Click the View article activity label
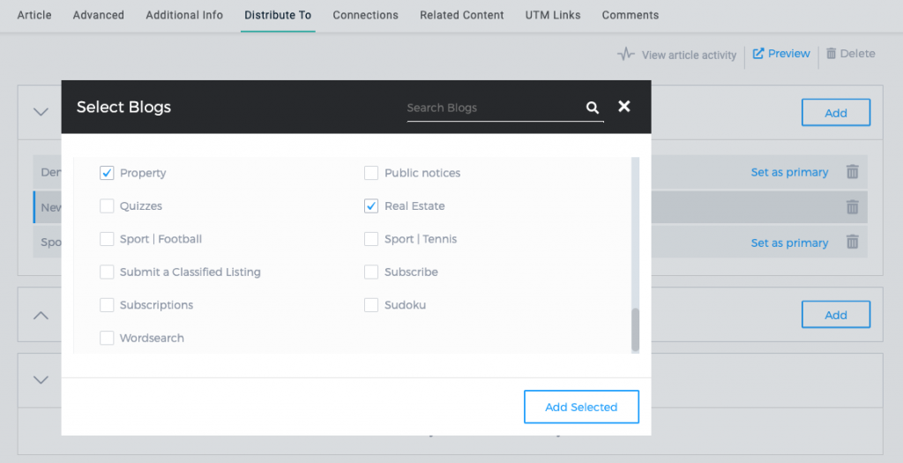Image resolution: width=903 pixels, height=463 pixels. (x=689, y=56)
